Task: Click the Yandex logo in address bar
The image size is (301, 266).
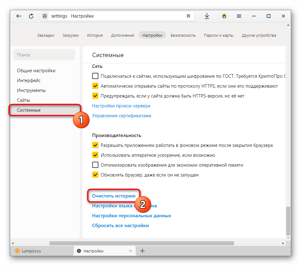Action: click(45, 16)
